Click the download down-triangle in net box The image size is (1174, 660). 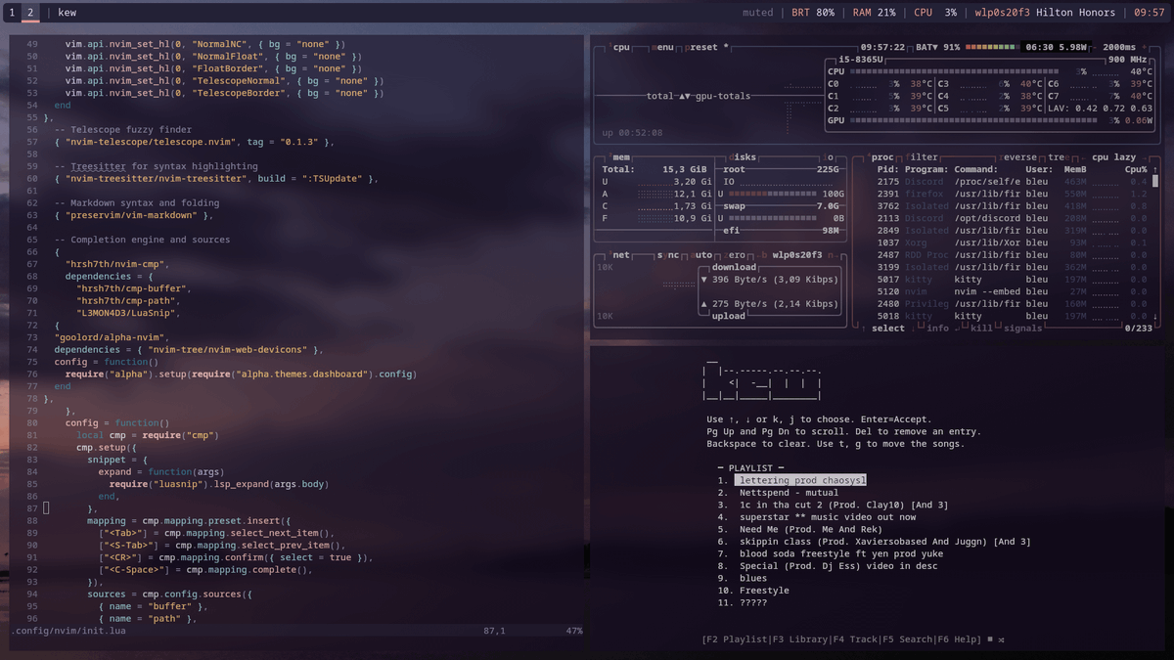tap(704, 280)
